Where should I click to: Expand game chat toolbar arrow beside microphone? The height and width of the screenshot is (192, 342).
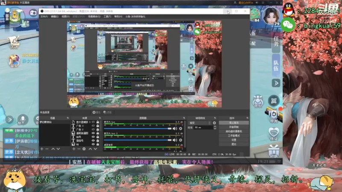point(9,119)
